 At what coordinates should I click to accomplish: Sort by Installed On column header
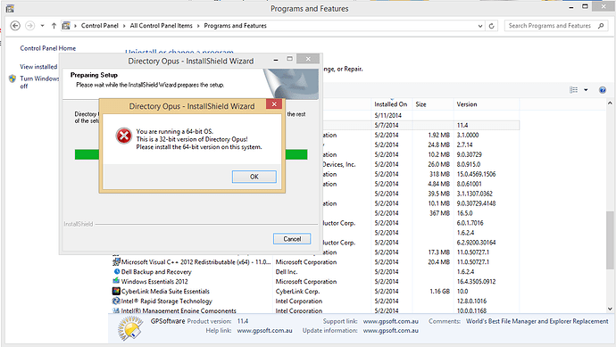pos(391,104)
